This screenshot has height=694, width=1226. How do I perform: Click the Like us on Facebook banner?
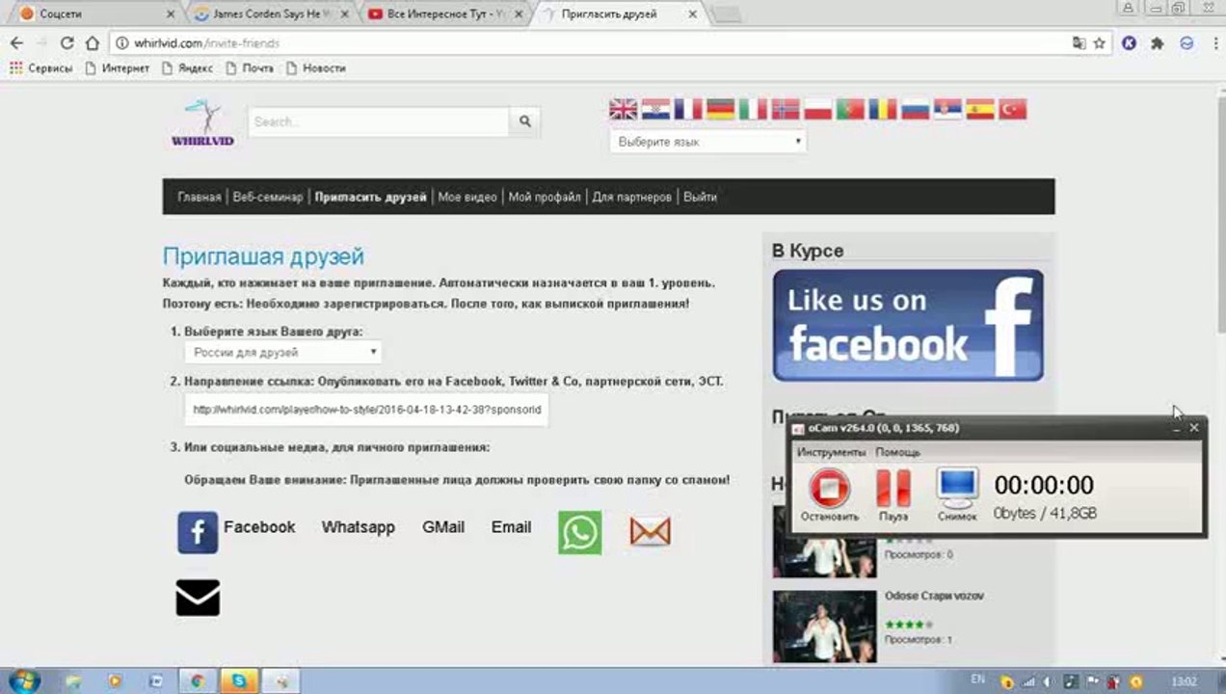pyautogui.click(x=908, y=325)
